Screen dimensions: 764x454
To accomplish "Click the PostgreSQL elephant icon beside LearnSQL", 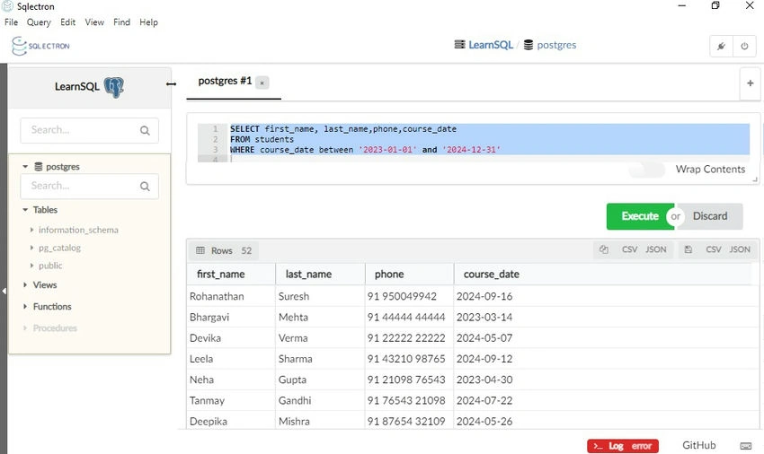I will coord(114,87).
